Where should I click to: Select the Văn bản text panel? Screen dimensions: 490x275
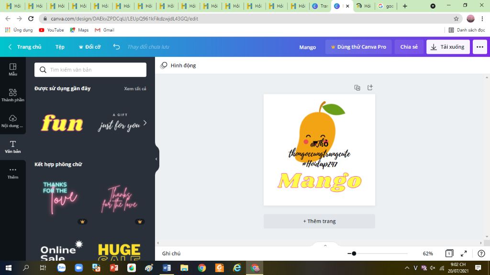(13, 147)
